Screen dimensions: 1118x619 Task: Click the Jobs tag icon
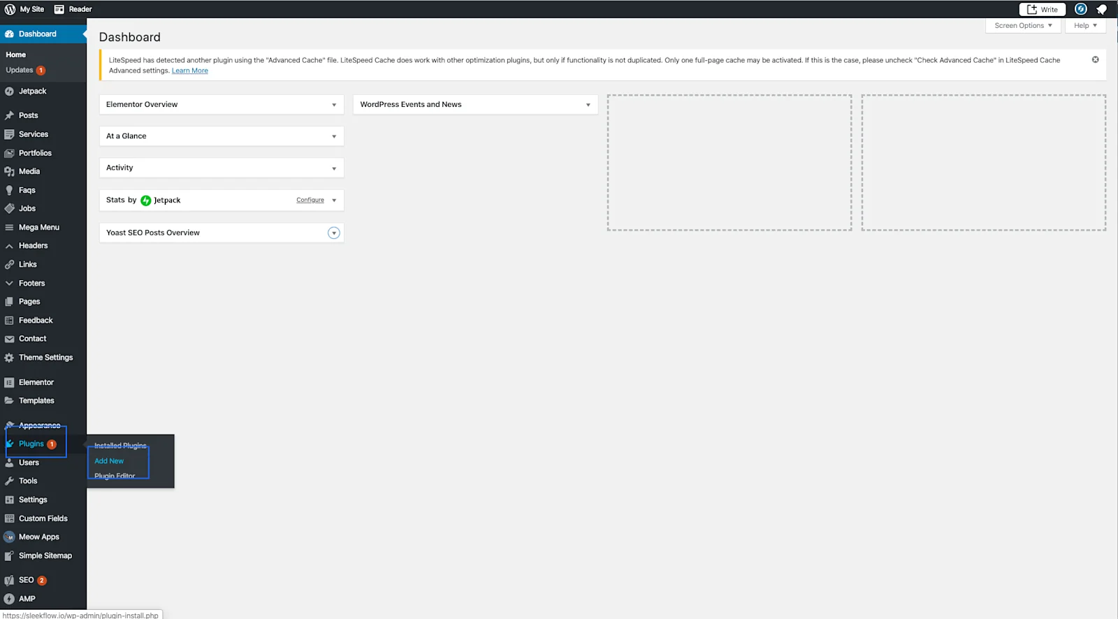9,208
